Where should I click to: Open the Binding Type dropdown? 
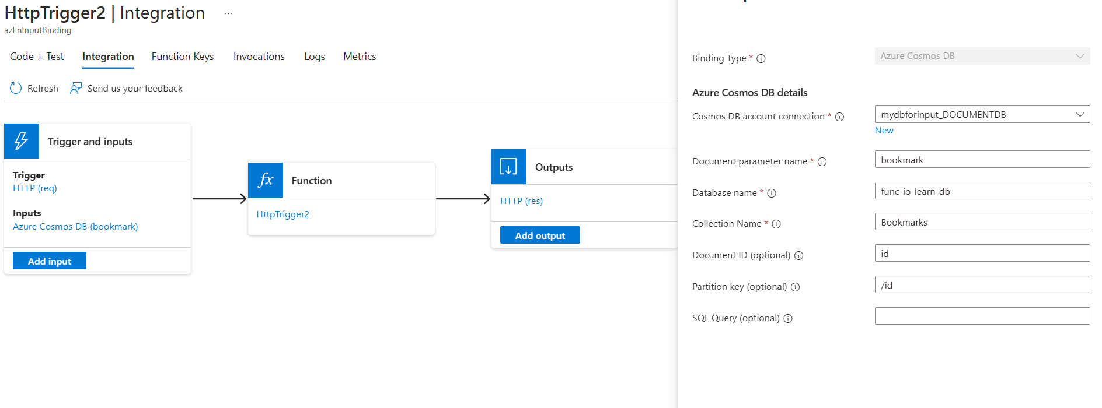coord(982,56)
